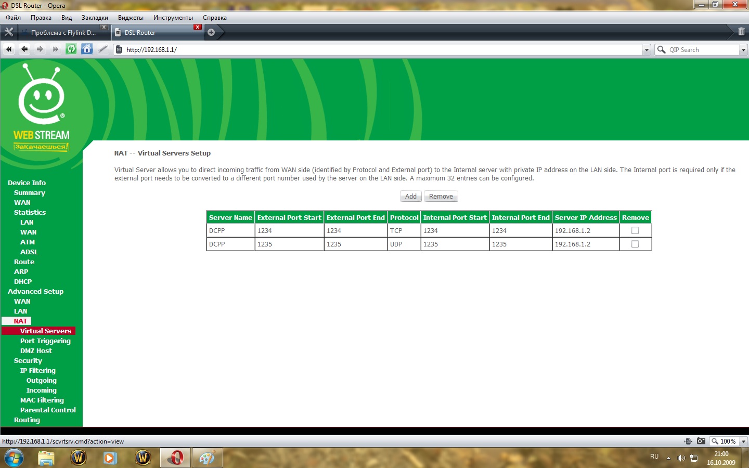Go back with the Back arrow

click(24, 49)
